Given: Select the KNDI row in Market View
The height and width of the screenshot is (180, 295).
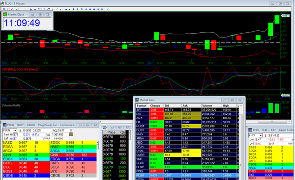Looking at the screenshot, I should click(187, 134).
